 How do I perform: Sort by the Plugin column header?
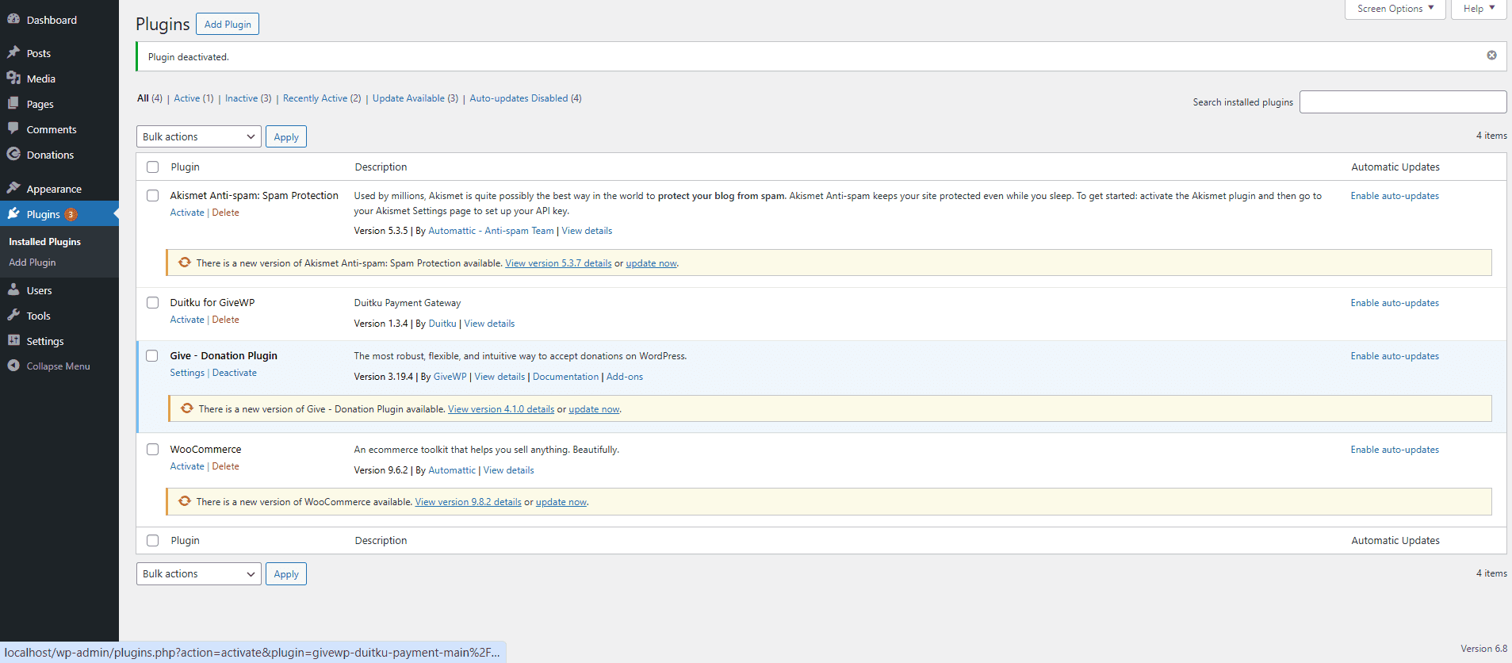click(x=185, y=167)
